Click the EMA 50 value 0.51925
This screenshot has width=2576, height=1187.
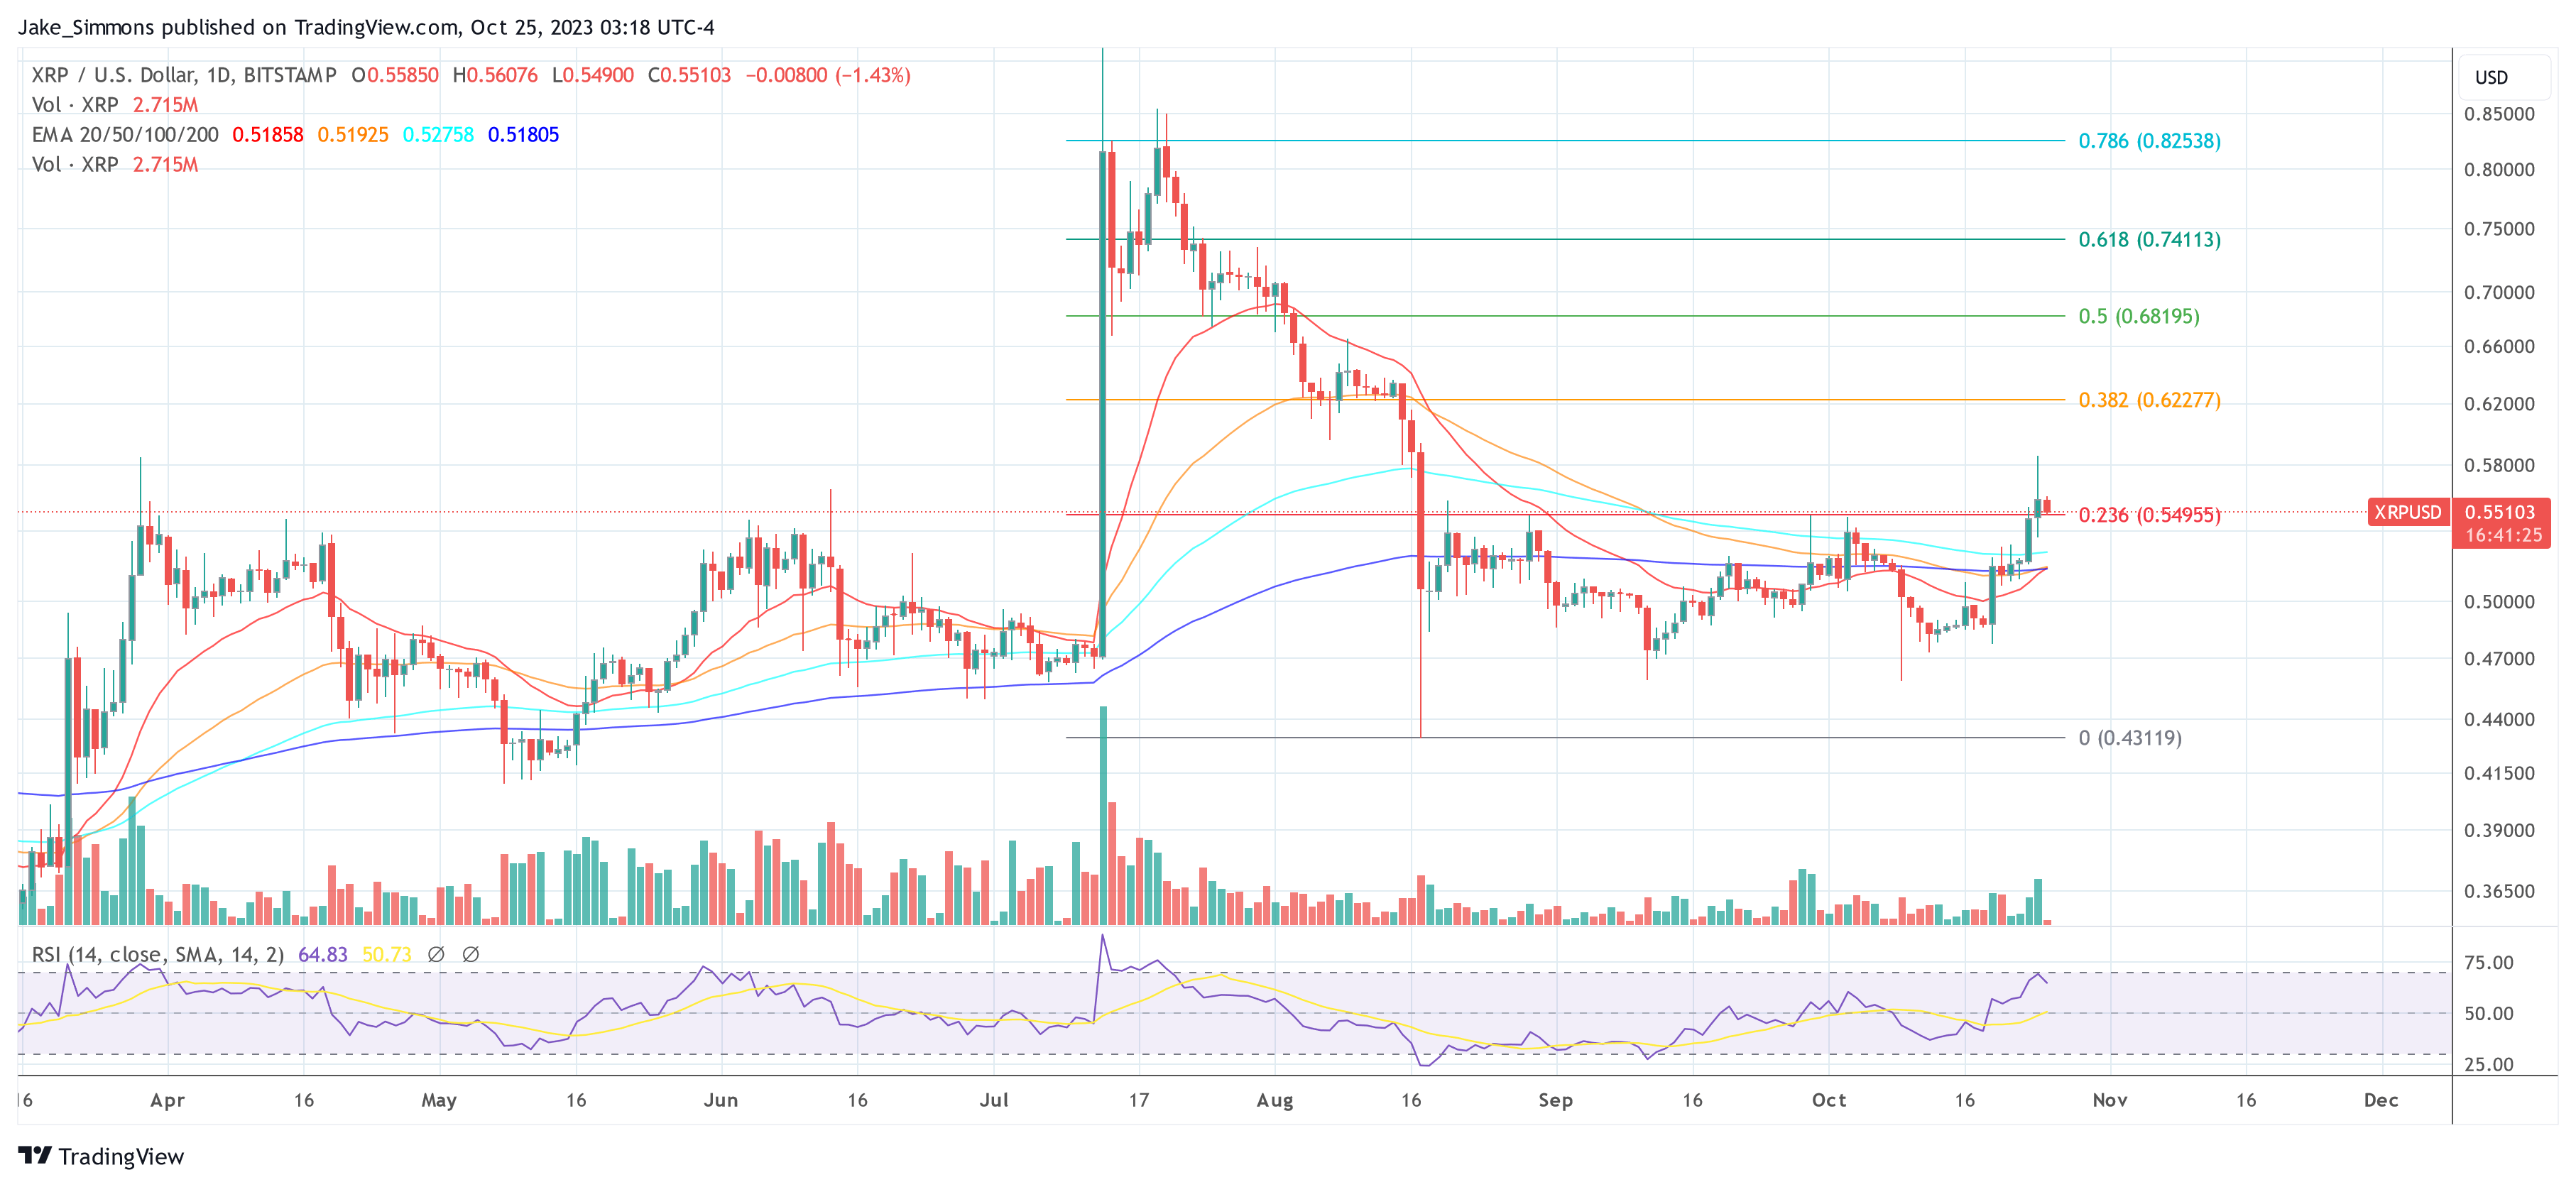coord(353,135)
